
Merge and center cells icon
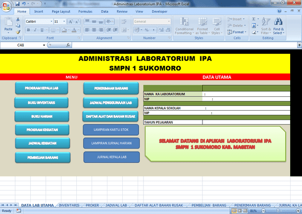pos(124,30)
